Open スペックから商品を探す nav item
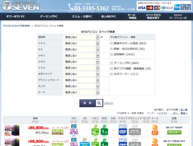 point(153,17)
